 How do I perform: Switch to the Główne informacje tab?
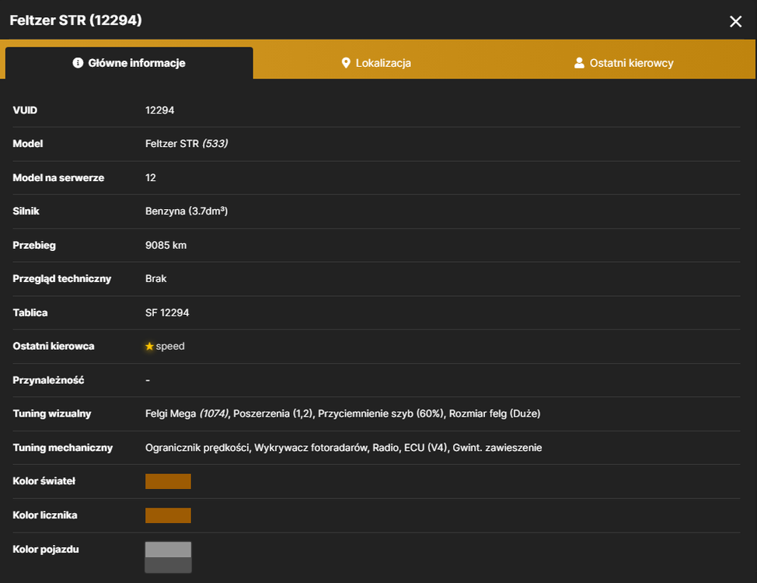point(129,63)
